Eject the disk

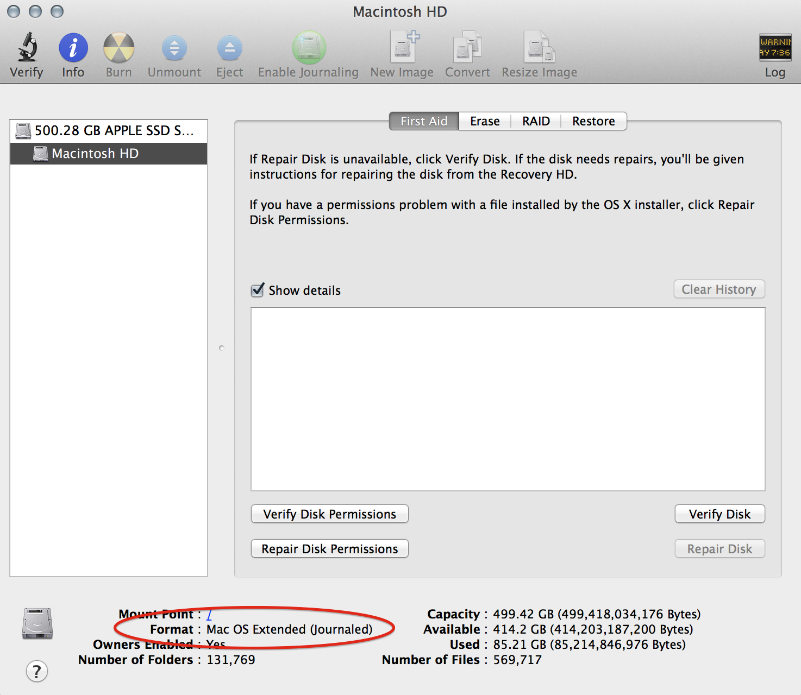(229, 52)
